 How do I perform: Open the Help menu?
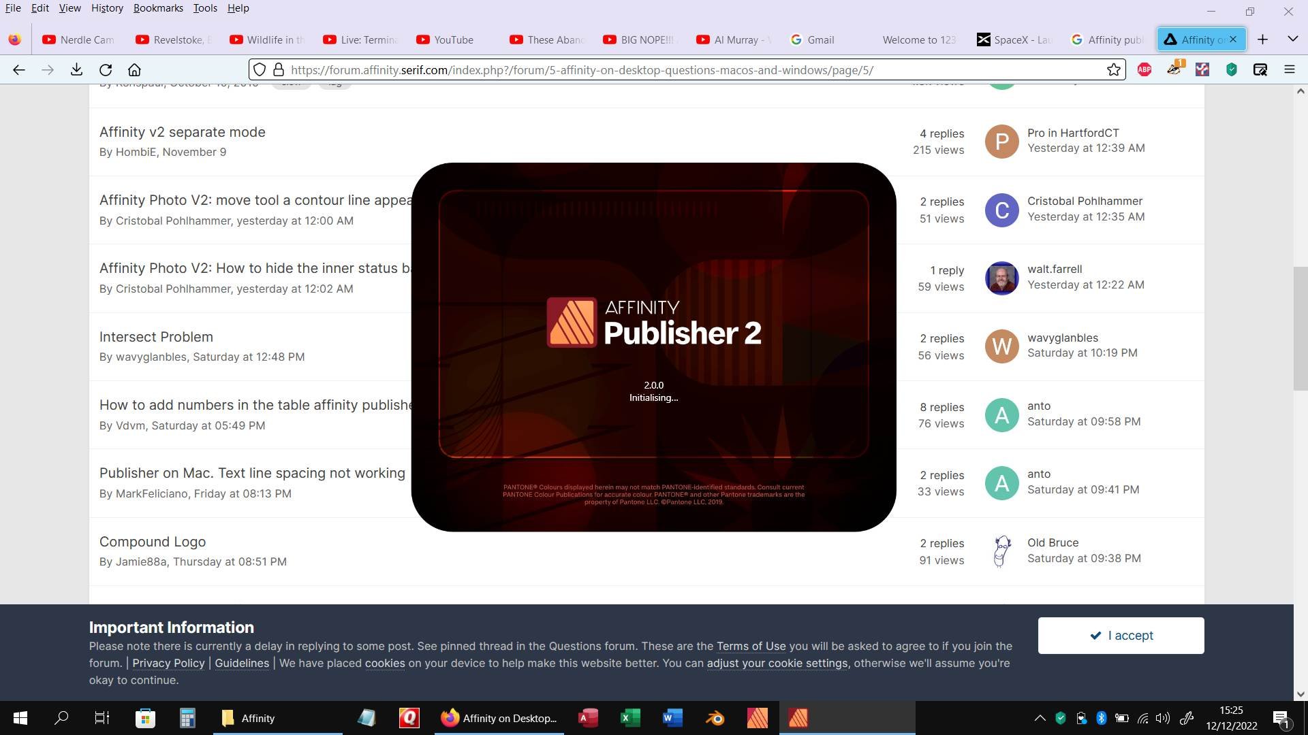pyautogui.click(x=238, y=8)
